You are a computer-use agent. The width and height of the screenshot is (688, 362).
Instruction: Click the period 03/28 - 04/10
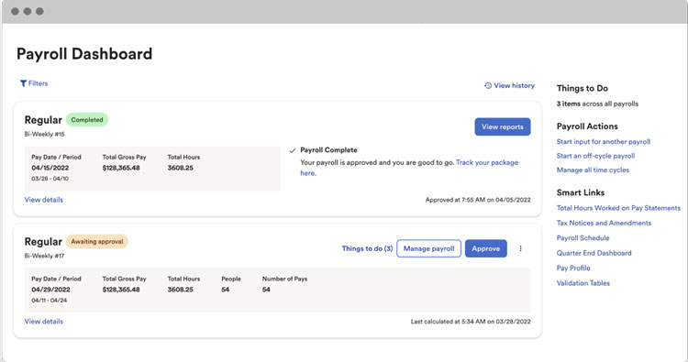pos(50,179)
